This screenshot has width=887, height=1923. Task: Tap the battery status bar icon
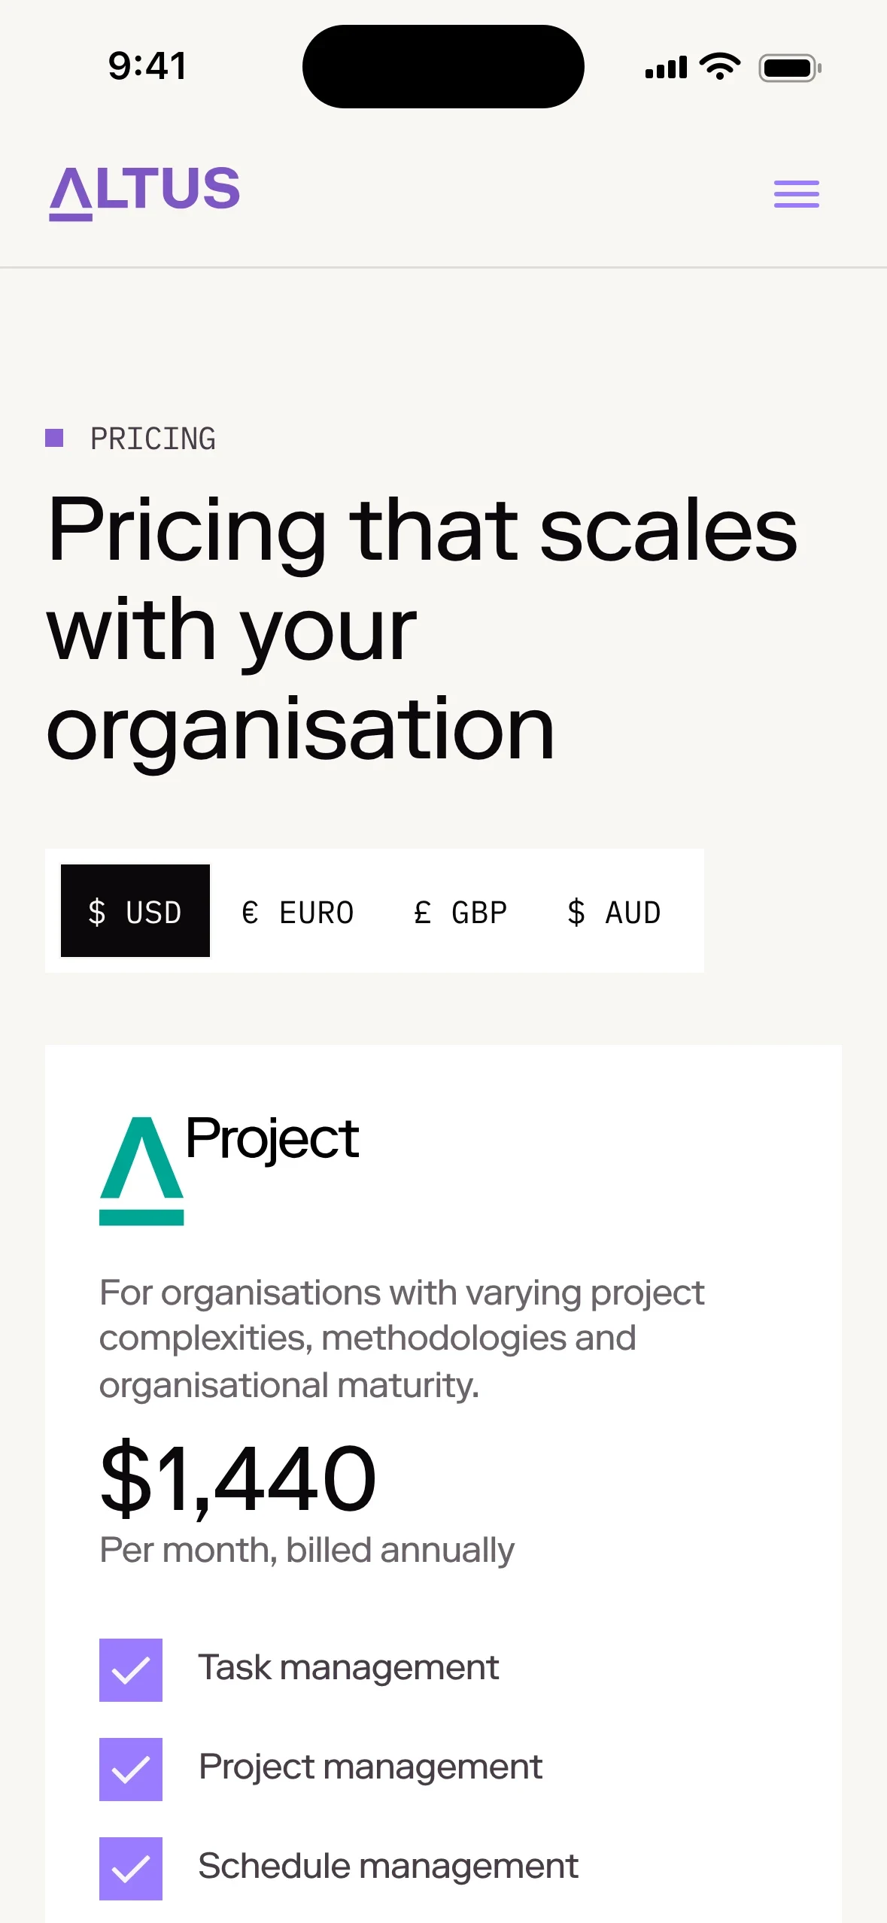coord(790,68)
